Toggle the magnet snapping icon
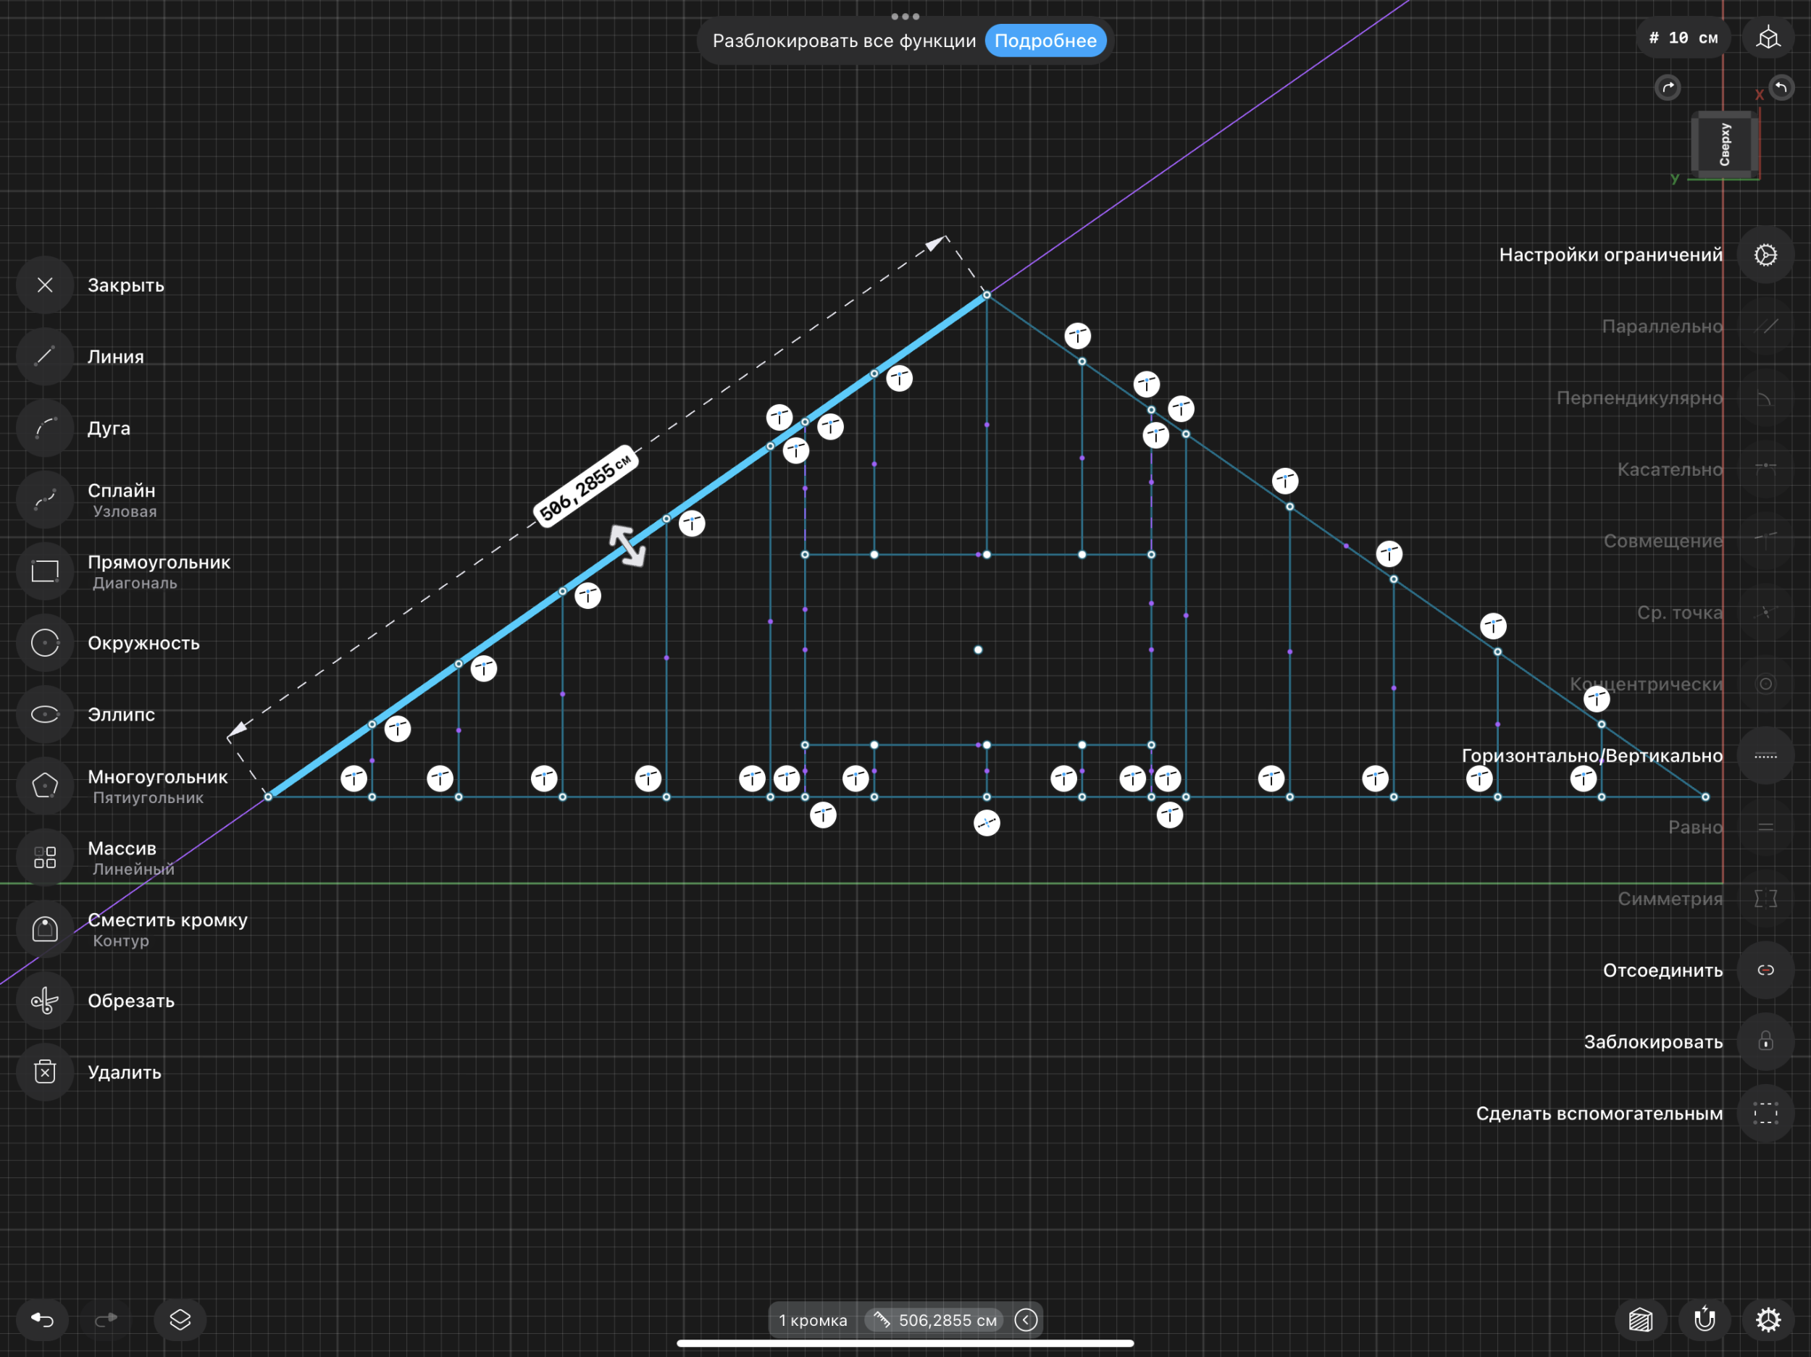This screenshot has width=1811, height=1357. tap(1705, 1319)
